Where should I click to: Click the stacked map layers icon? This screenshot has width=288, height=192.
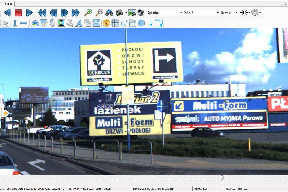click(x=35, y=23)
